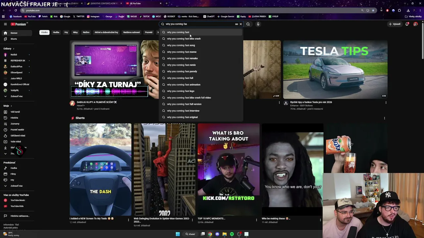Open options for the NPC moments Short
The height and width of the screenshot is (238, 424).
256,220
